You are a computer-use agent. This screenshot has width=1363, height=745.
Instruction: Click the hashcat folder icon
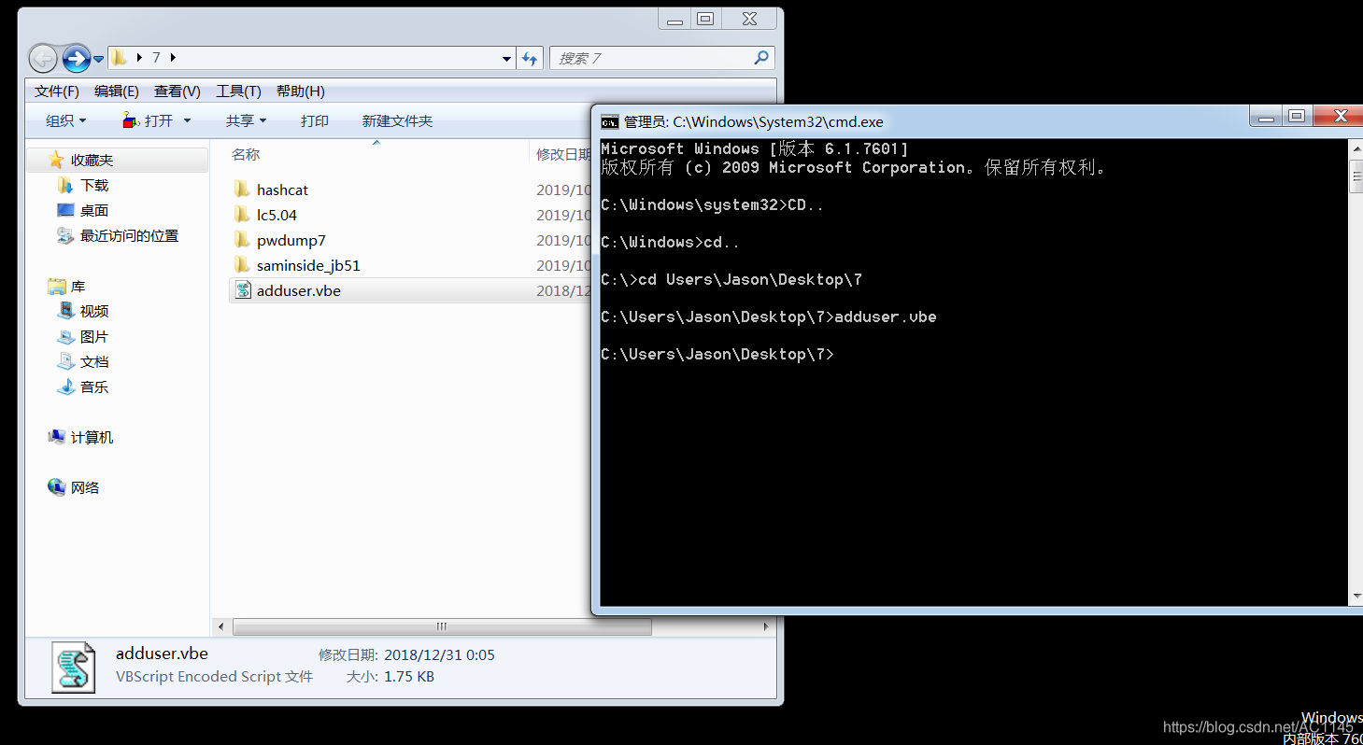242,190
